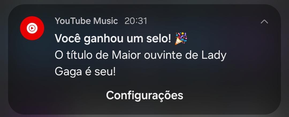
Task: Click the word 'Gaga' on the last line
Action: pos(68,72)
